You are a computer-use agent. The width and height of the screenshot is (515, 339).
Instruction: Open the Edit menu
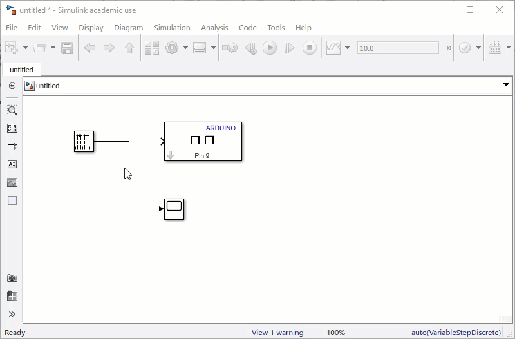(34, 28)
